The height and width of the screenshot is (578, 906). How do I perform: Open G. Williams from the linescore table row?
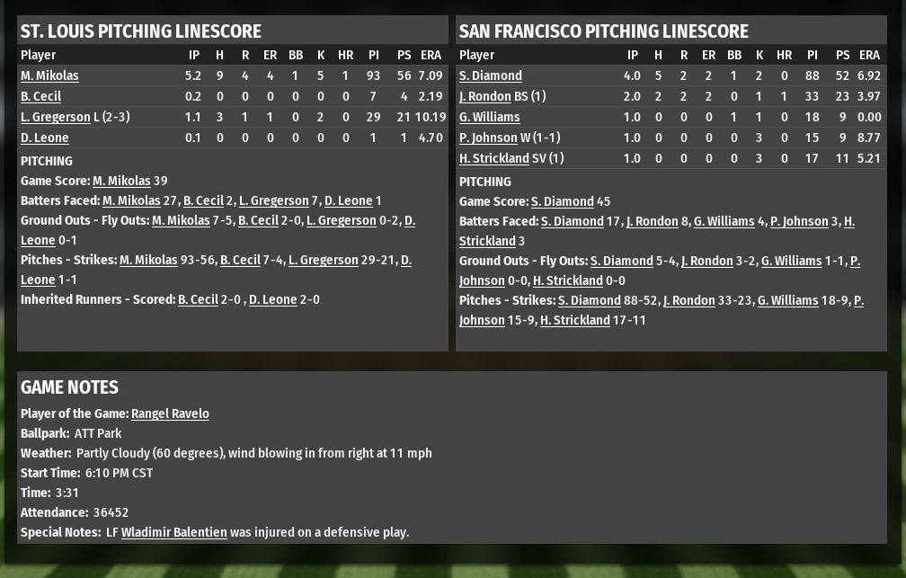489,117
